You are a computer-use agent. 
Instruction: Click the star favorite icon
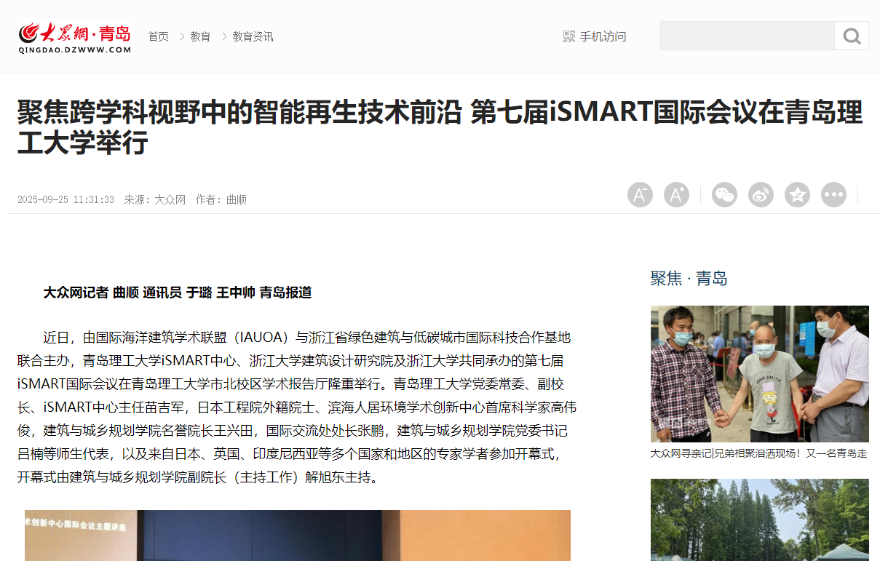point(797,195)
